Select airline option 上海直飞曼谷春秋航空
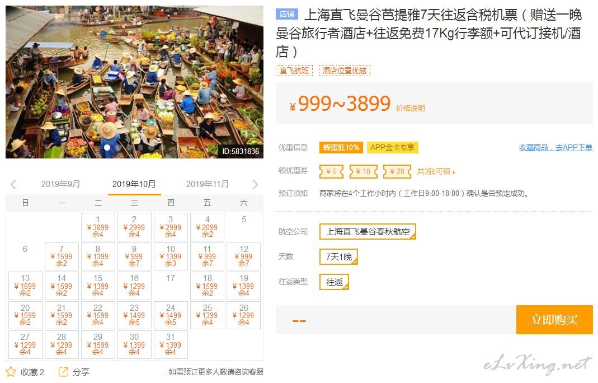 368,231
